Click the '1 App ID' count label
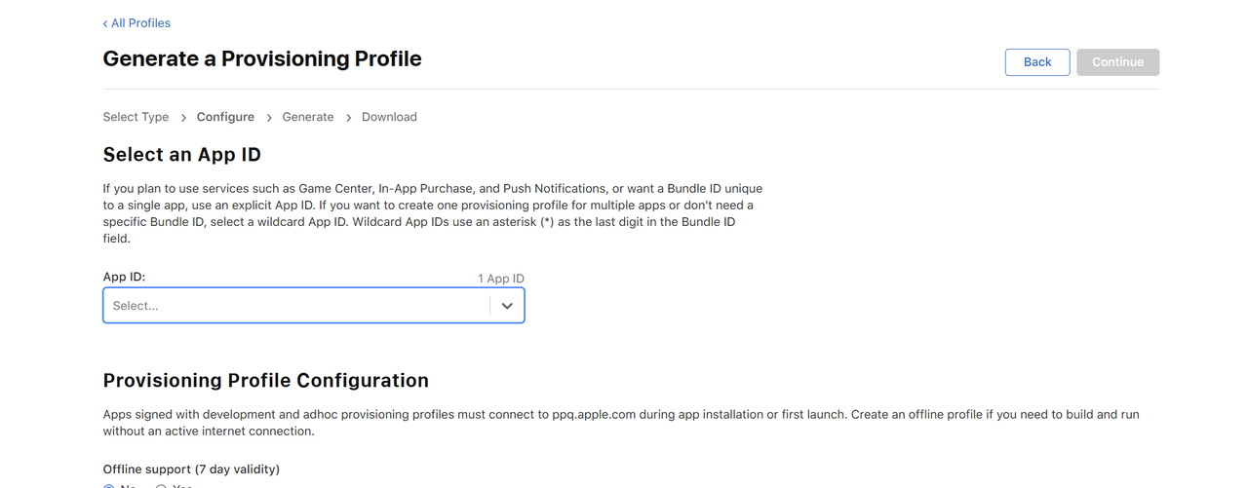 pyautogui.click(x=500, y=279)
